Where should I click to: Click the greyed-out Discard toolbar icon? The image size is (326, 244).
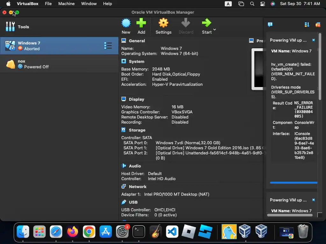186,26
